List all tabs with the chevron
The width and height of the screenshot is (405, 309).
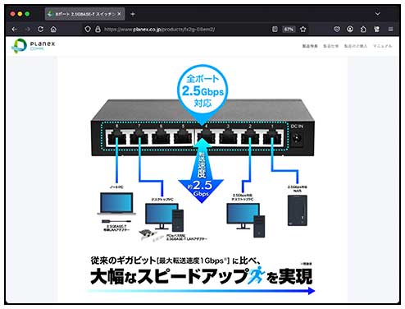coord(377,14)
